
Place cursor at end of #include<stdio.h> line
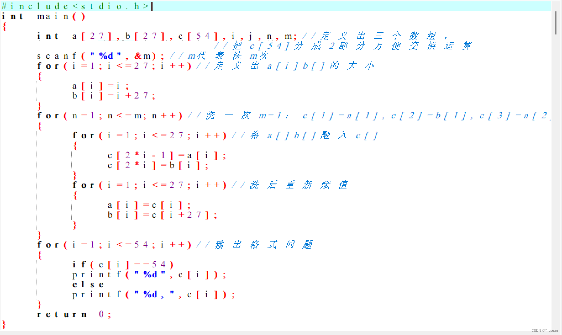[x=151, y=6]
